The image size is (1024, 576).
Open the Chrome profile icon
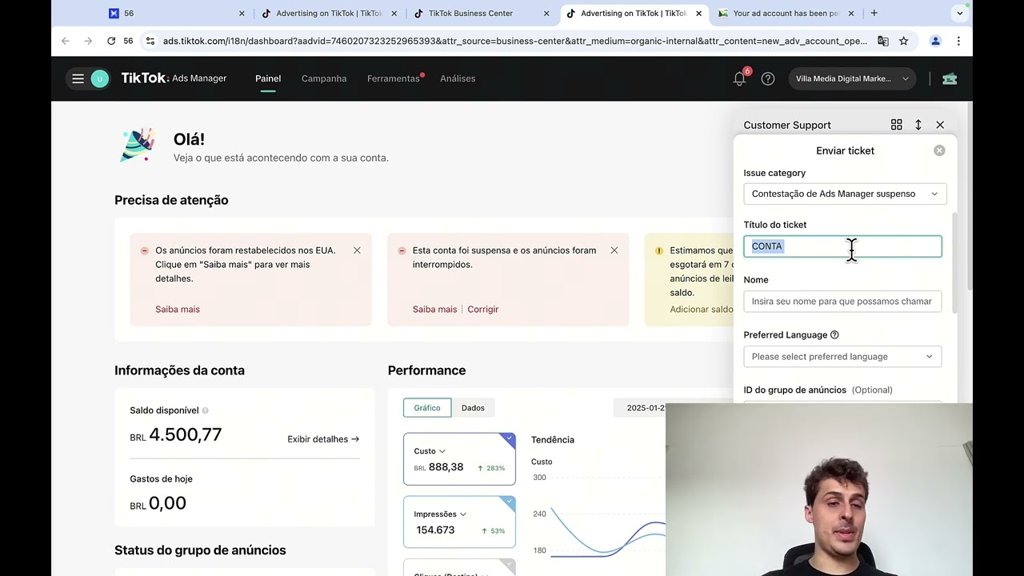[x=935, y=41]
